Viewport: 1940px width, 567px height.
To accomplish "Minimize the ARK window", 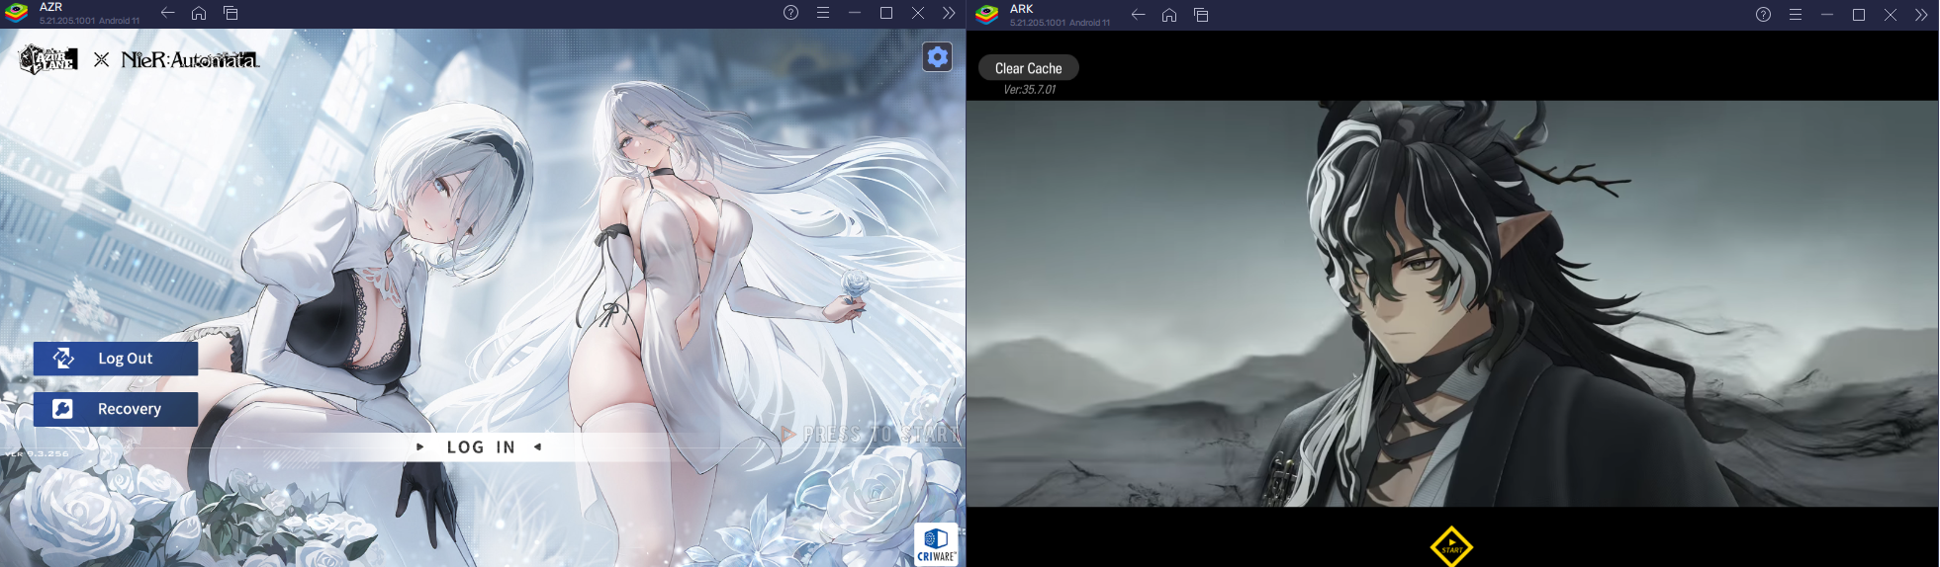I will 1826,15.
